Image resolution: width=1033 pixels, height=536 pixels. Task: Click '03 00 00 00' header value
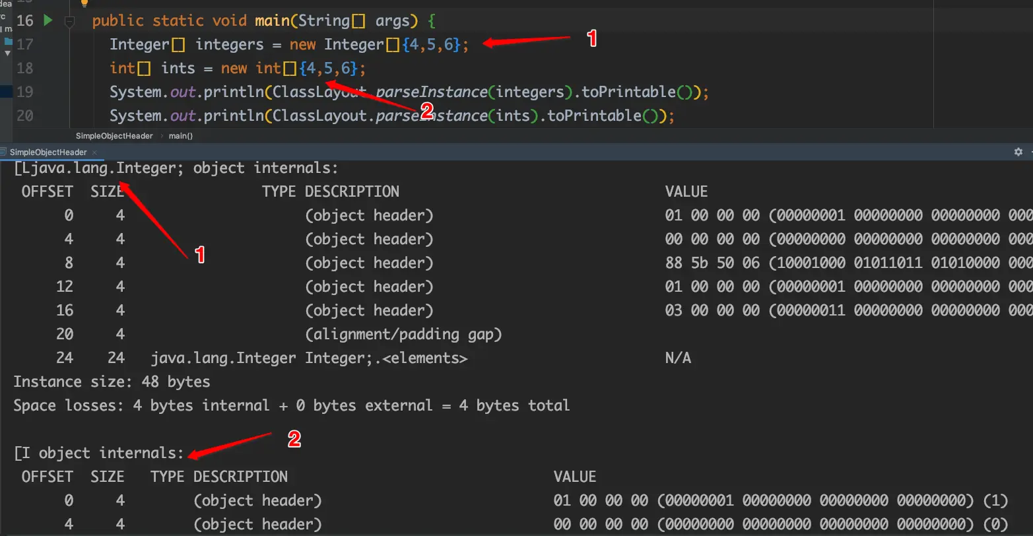(712, 311)
